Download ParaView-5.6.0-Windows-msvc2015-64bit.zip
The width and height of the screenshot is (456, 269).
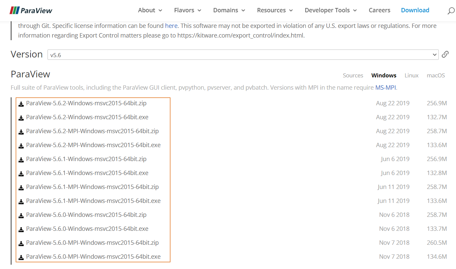click(x=86, y=215)
